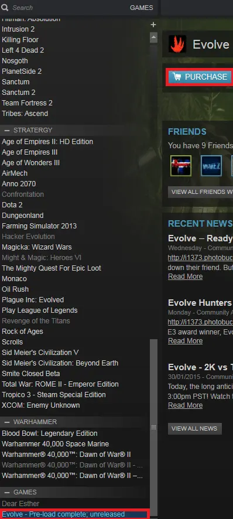Select Dota 2 in library
233x519 pixels.
[12, 205]
